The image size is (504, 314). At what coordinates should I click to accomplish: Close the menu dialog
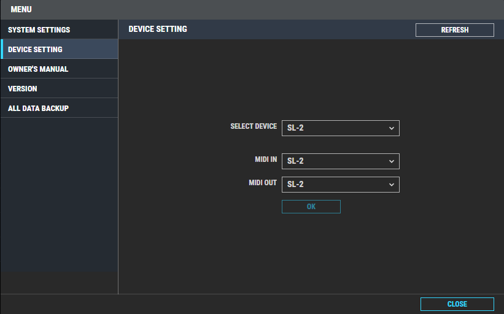pyautogui.click(x=457, y=304)
